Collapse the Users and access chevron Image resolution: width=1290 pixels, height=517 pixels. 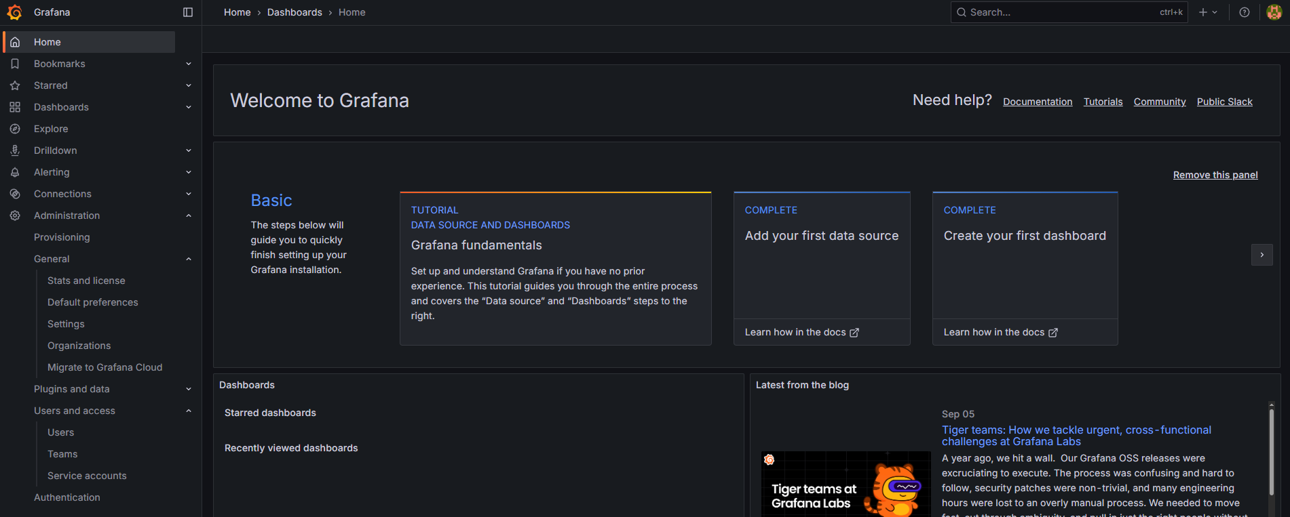pos(189,411)
